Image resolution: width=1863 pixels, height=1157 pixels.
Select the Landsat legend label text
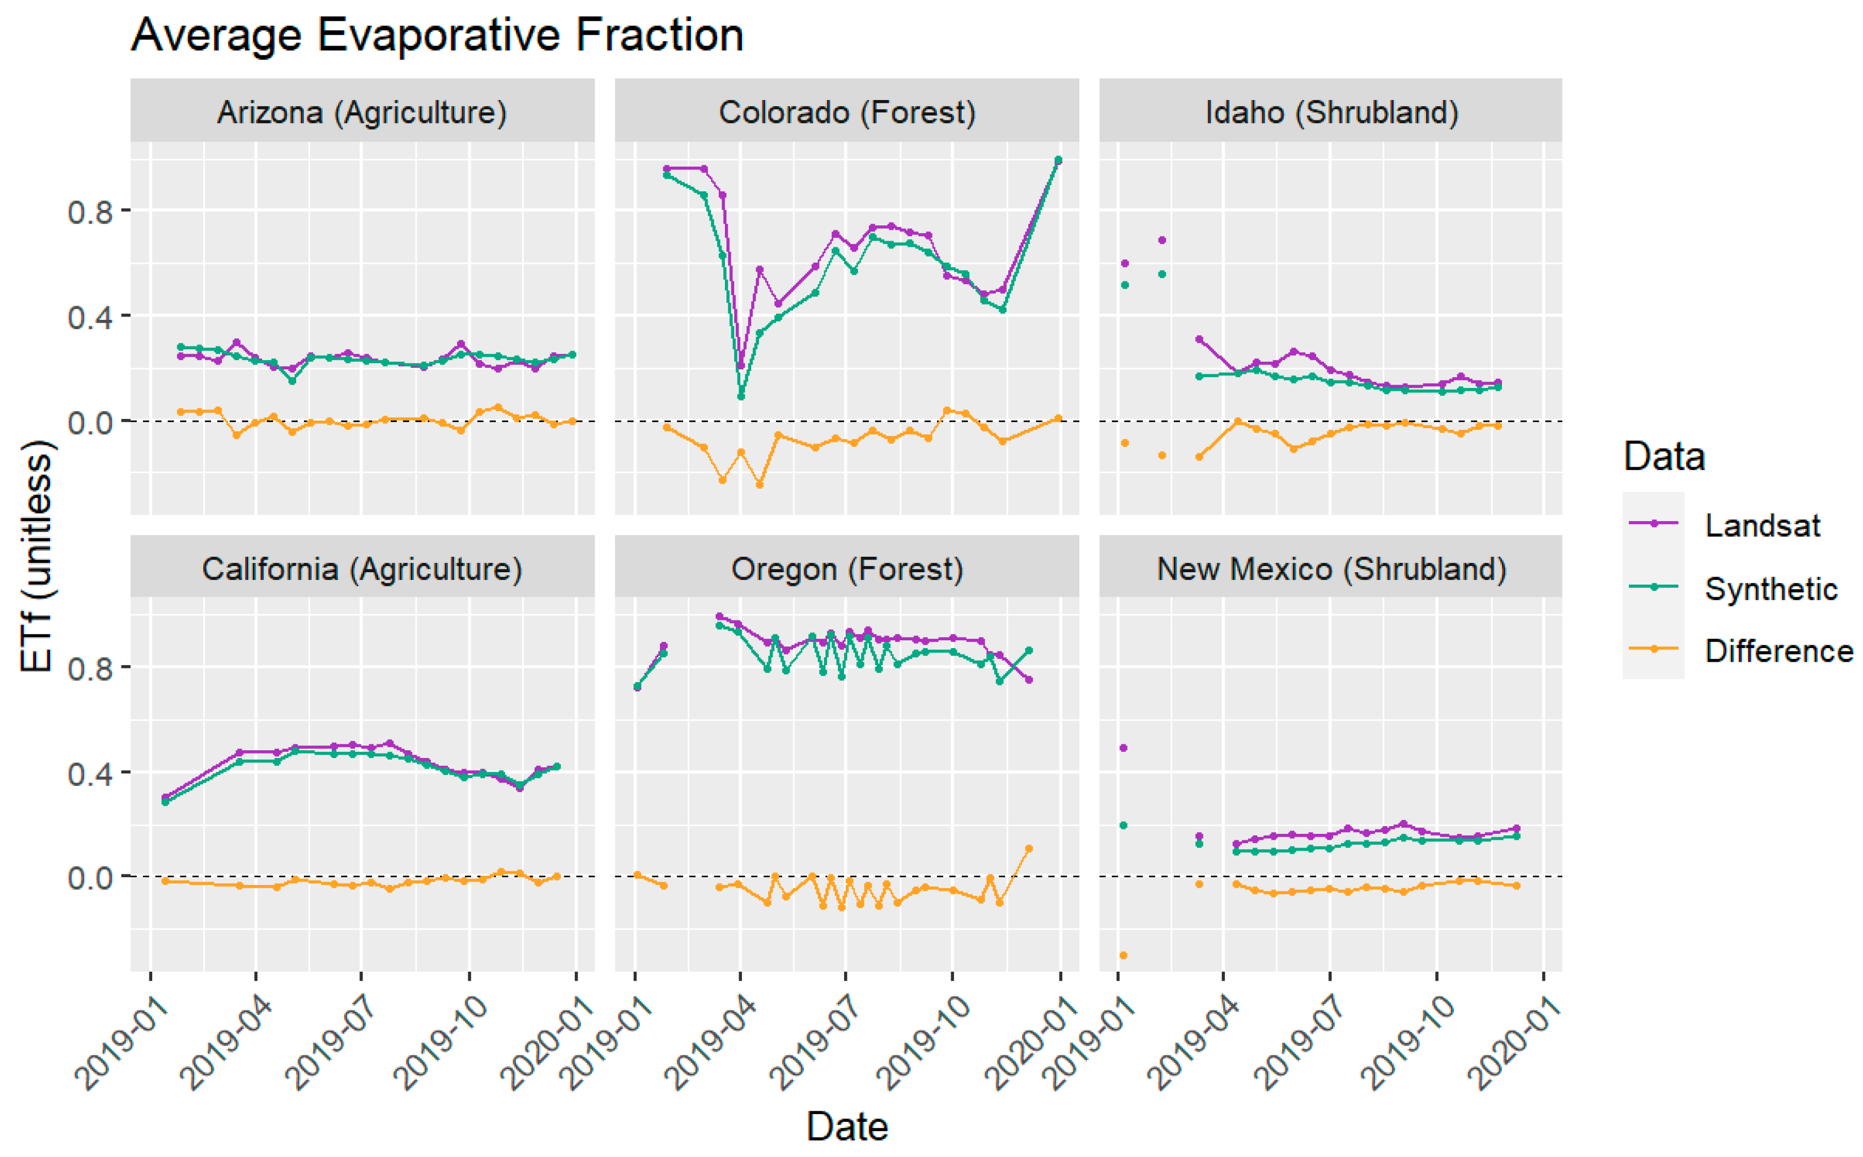pos(1762,525)
